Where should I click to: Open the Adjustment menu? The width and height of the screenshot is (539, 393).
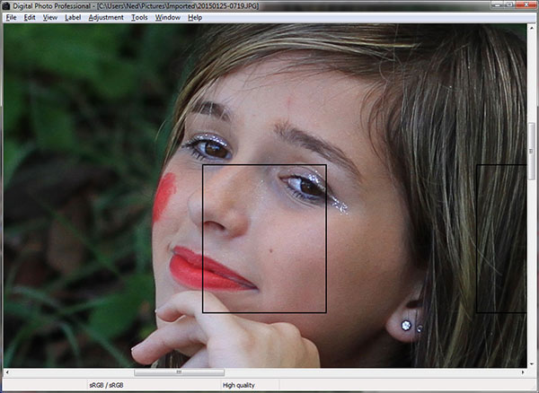(x=106, y=17)
